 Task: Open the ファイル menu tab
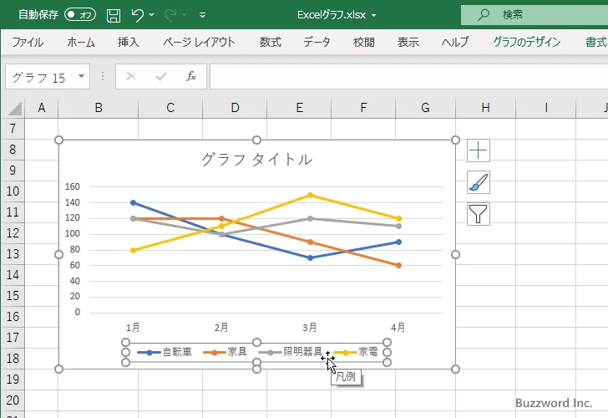(x=28, y=42)
